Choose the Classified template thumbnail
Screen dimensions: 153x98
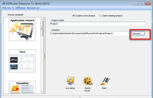(x=22, y=87)
